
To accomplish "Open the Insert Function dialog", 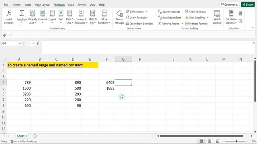I will point(9,17).
